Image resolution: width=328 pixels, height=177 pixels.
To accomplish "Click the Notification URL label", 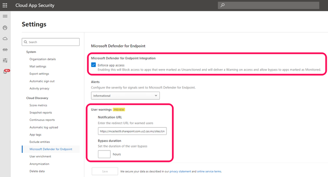I will (110, 117).
